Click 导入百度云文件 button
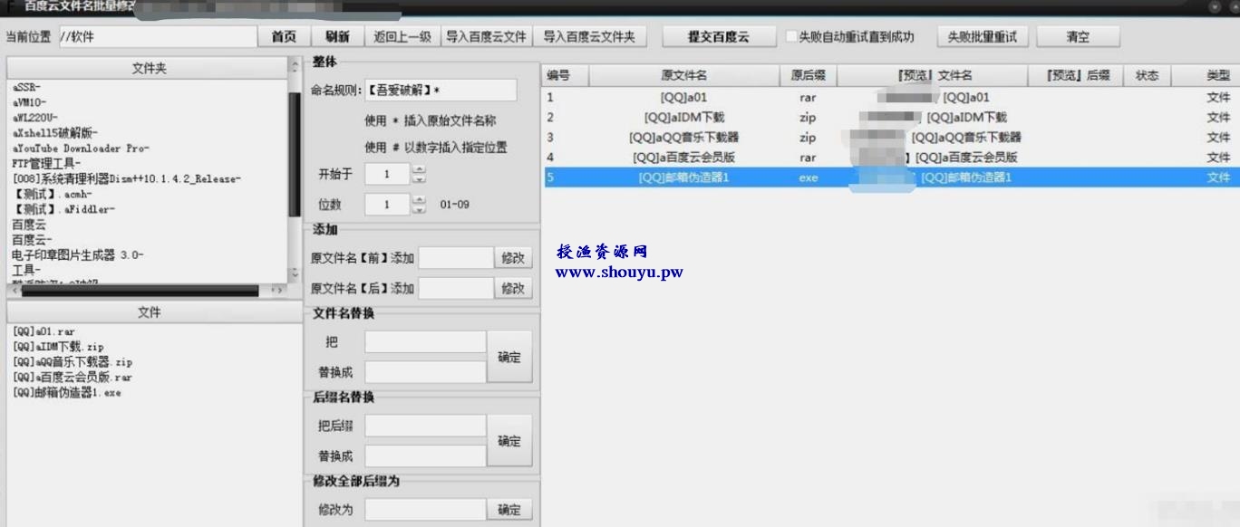1240x527 pixels. tap(486, 37)
